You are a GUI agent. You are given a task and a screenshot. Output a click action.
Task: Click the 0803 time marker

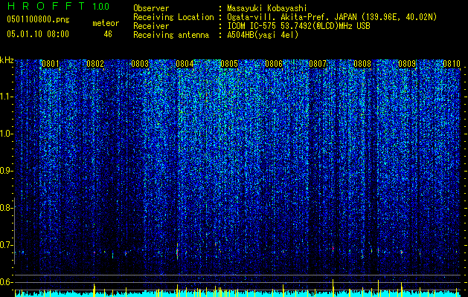[x=140, y=64]
